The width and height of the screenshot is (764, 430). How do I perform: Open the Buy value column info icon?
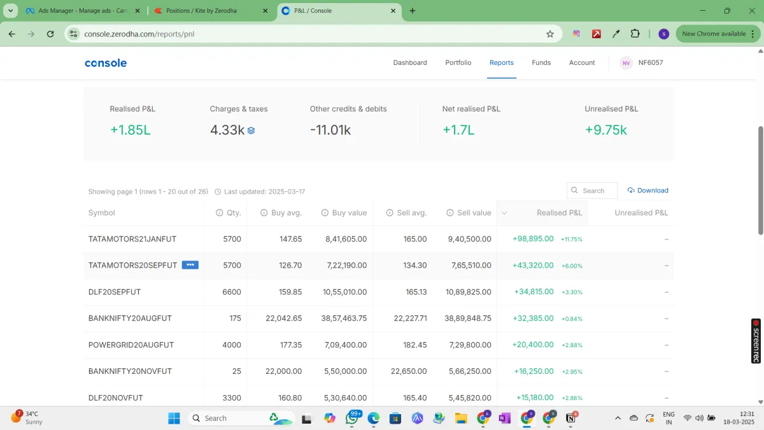click(325, 213)
